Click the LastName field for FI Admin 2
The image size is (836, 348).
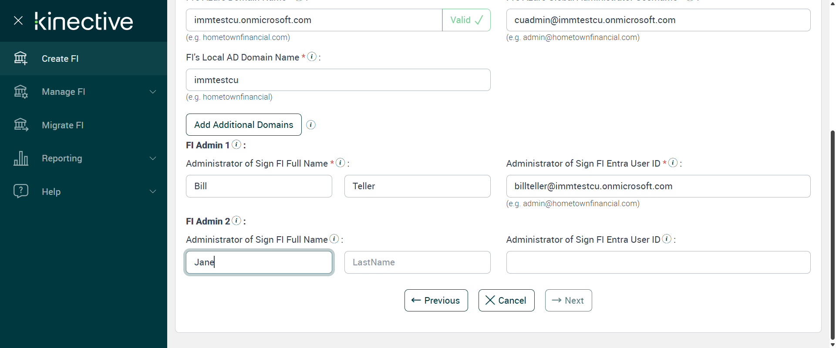[417, 262]
